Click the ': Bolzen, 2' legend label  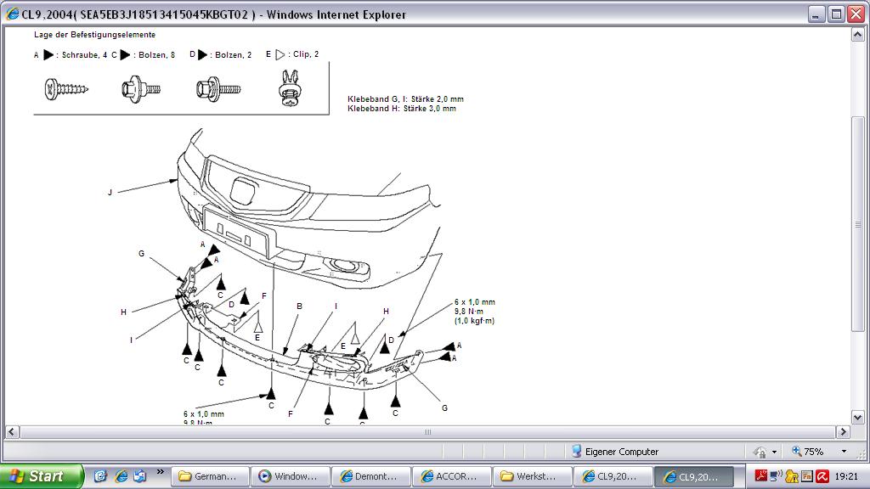point(231,55)
